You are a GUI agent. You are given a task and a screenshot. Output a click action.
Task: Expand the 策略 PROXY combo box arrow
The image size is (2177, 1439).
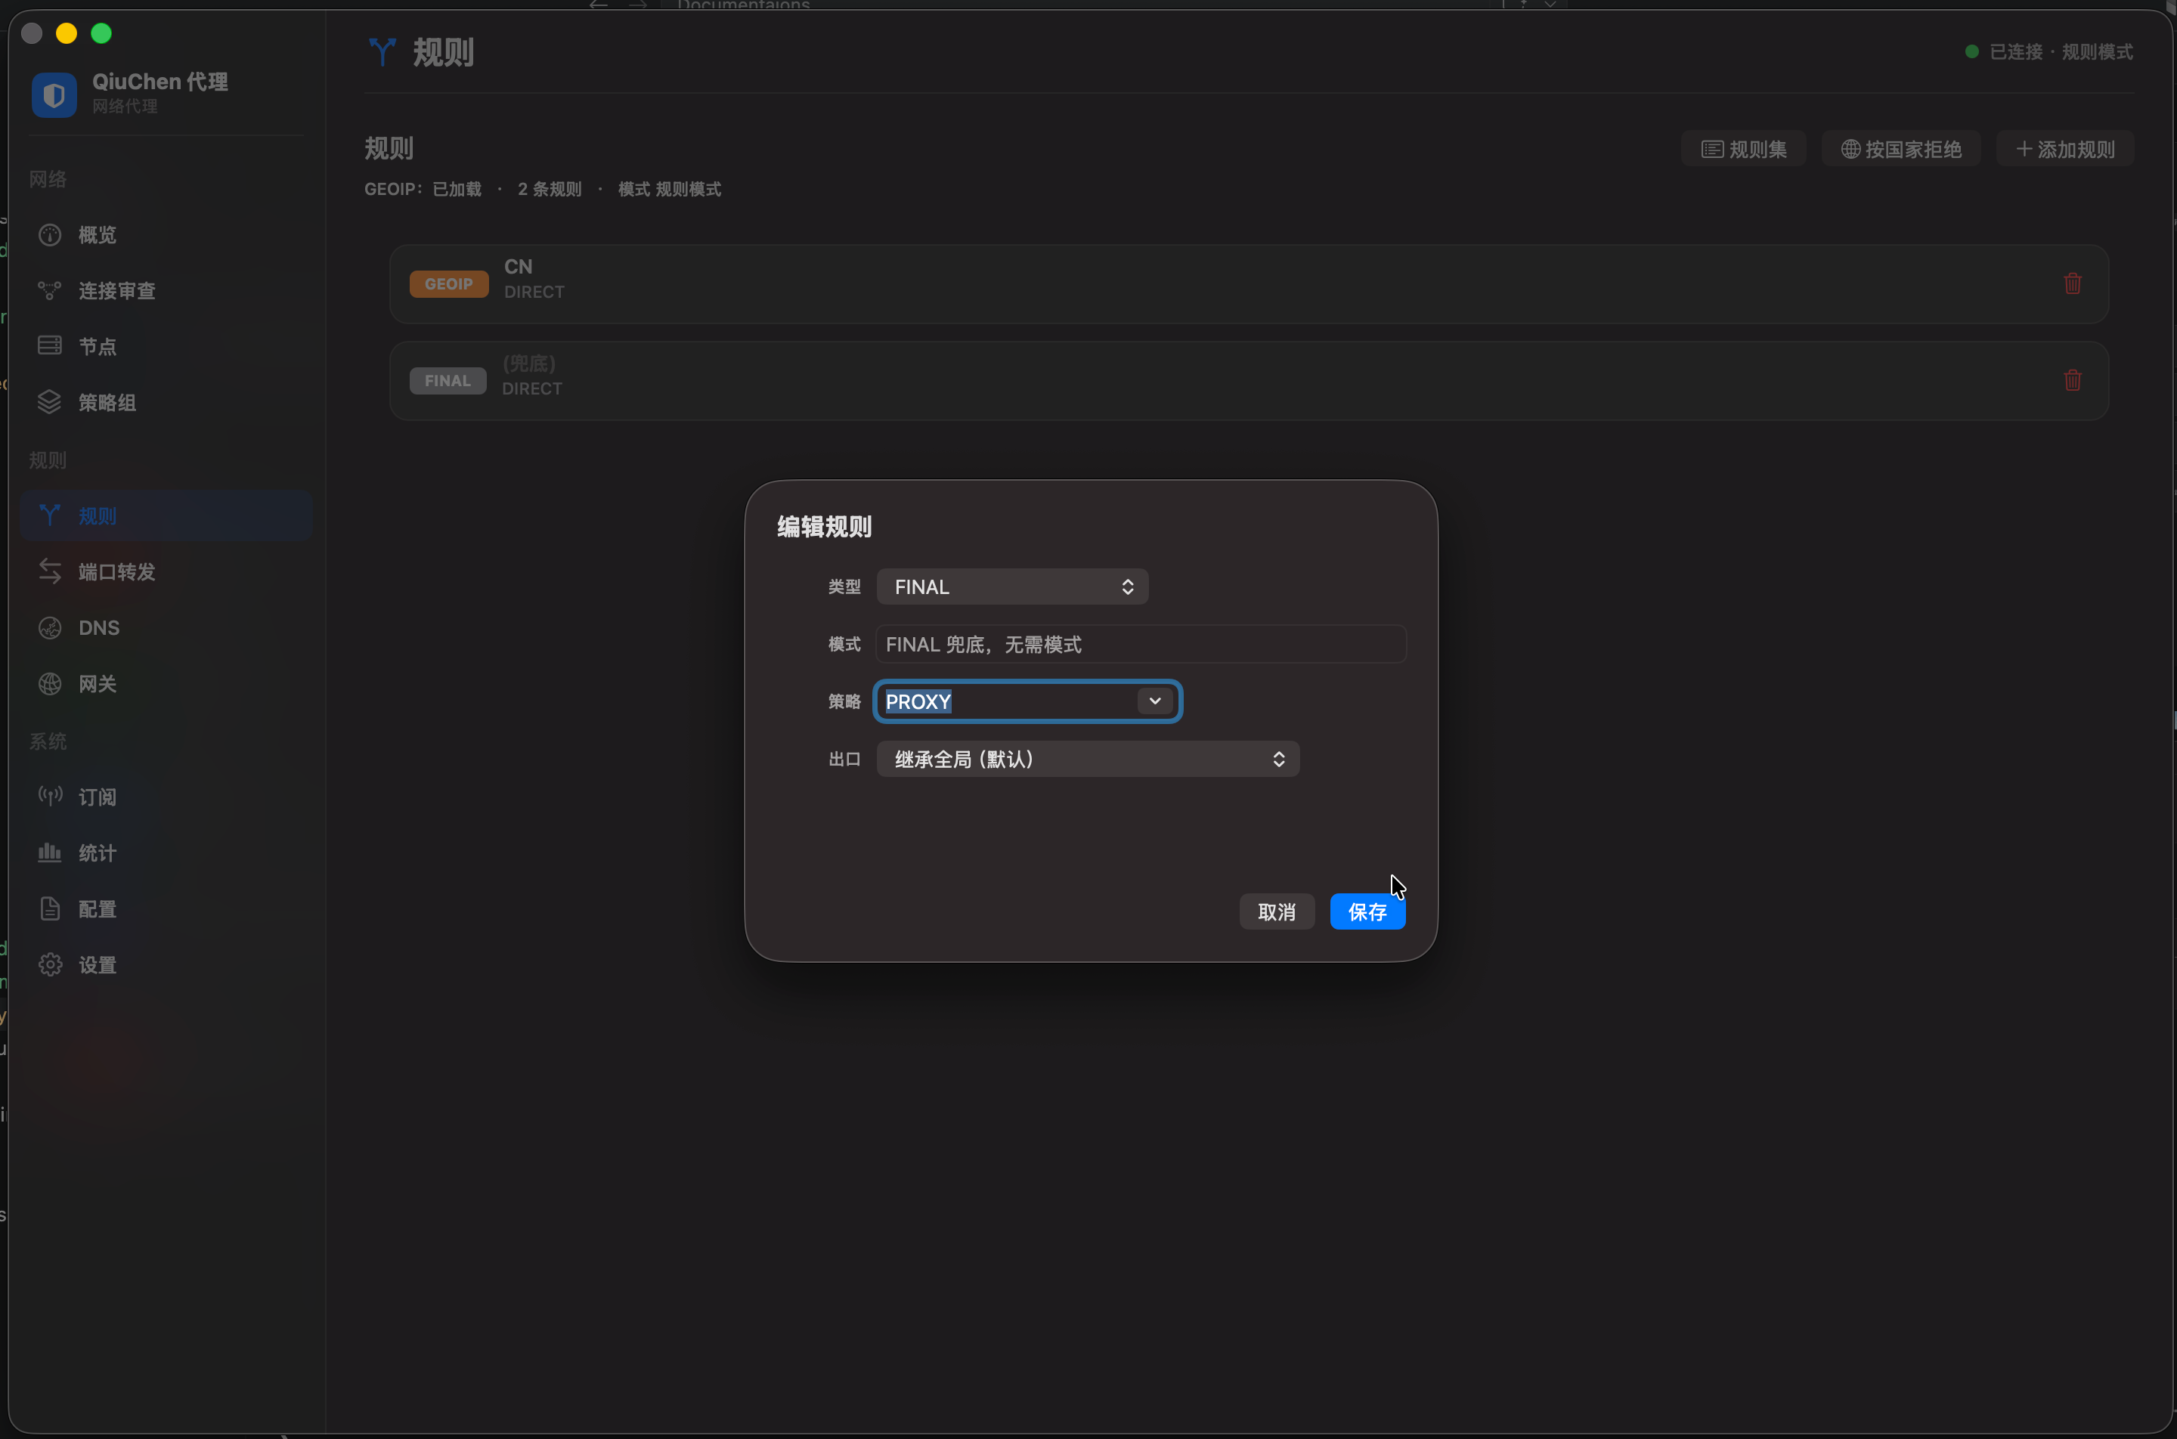click(1154, 701)
